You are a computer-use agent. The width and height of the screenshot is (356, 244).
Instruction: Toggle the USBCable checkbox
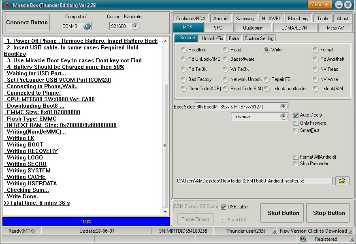point(223,207)
